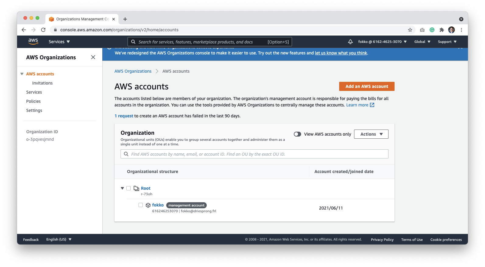485x267 pixels.
Task: Click the Find AWS accounts search field
Action: pos(255,154)
